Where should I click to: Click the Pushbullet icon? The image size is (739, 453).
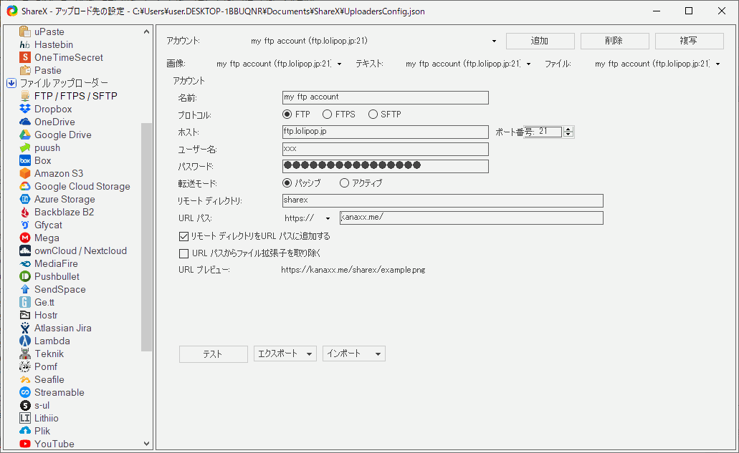coord(25,277)
